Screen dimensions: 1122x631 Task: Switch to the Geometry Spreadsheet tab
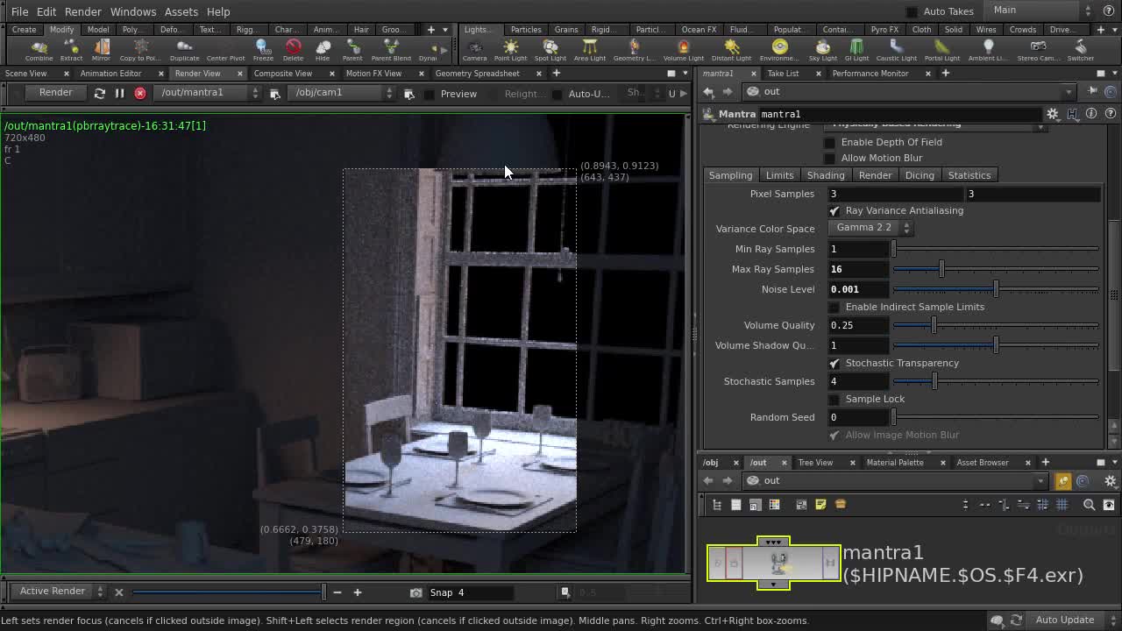point(477,74)
